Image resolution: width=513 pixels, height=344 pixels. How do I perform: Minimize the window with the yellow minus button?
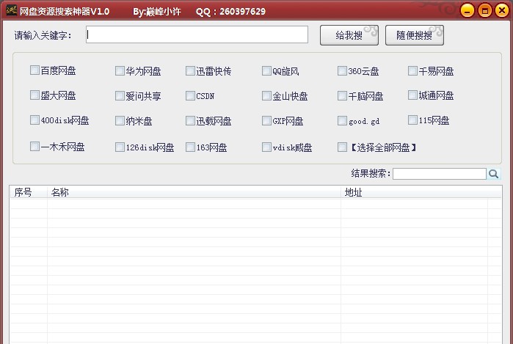[467, 10]
